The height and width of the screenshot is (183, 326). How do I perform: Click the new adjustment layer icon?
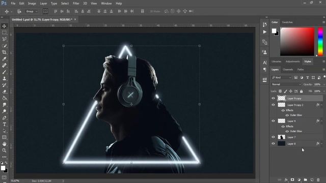(299, 179)
